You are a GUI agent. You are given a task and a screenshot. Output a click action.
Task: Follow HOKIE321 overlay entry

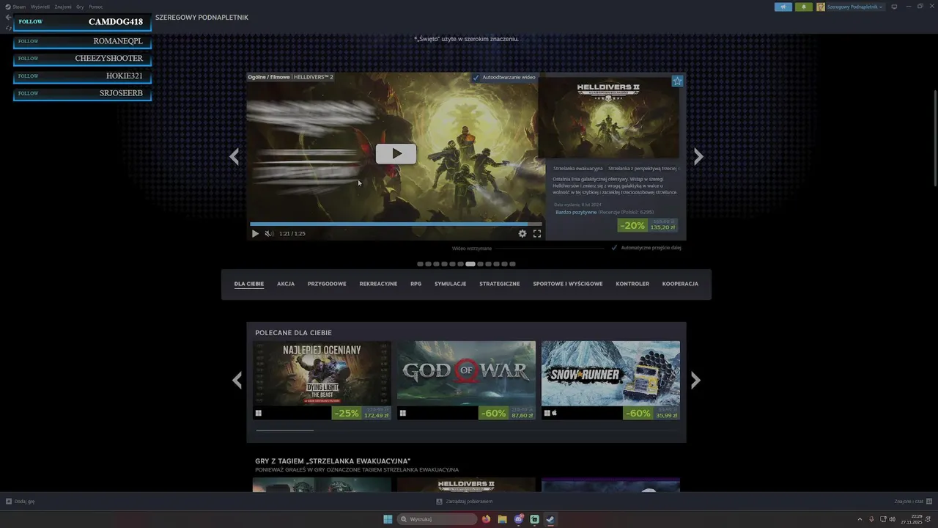click(x=82, y=76)
